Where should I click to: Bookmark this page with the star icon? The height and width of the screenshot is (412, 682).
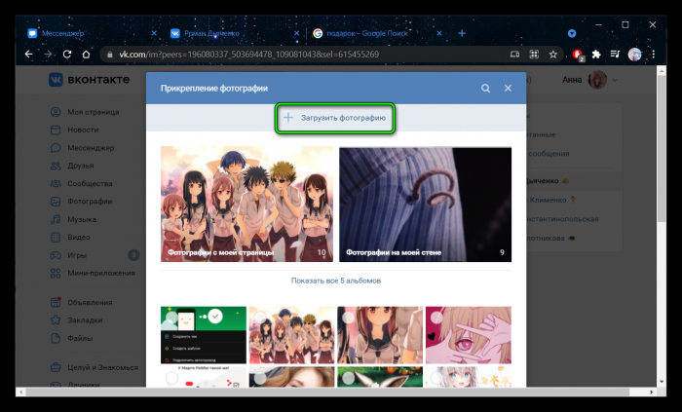(552, 55)
